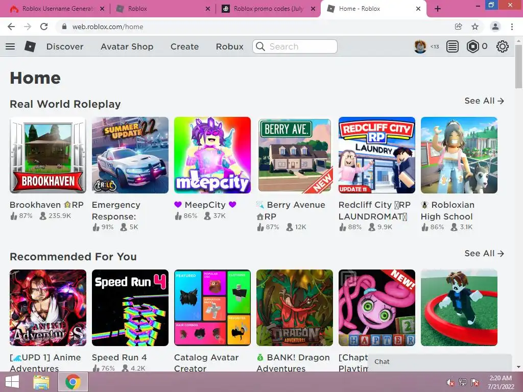Open the settings gear icon
The width and height of the screenshot is (523, 392).
pyautogui.click(x=503, y=46)
